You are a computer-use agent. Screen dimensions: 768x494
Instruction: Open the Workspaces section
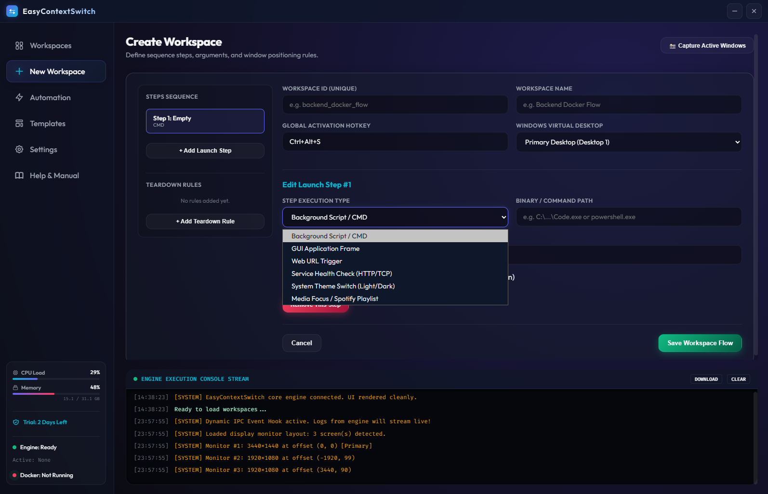(x=56, y=46)
